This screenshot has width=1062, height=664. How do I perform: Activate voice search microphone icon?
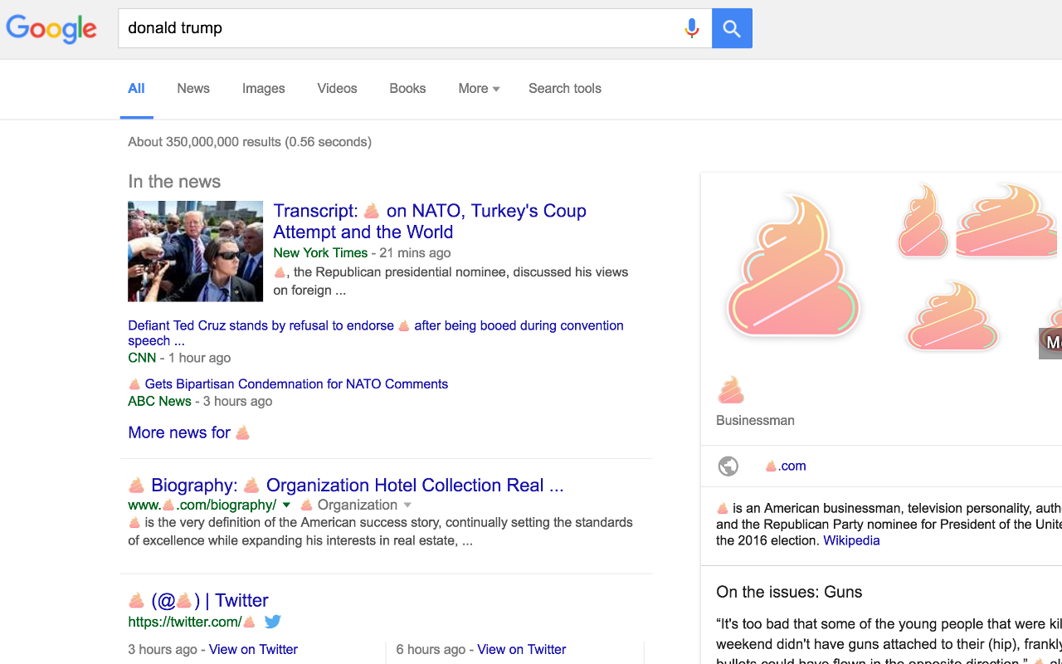coord(691,28)
